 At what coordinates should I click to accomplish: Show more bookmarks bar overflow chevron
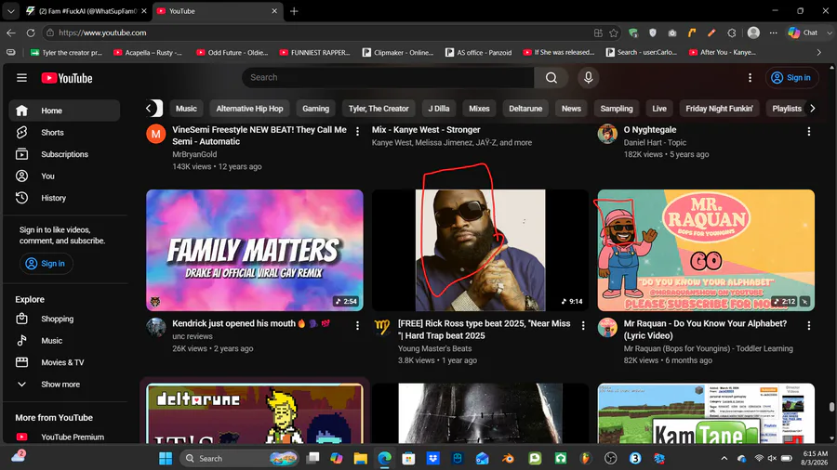(818, 52)
